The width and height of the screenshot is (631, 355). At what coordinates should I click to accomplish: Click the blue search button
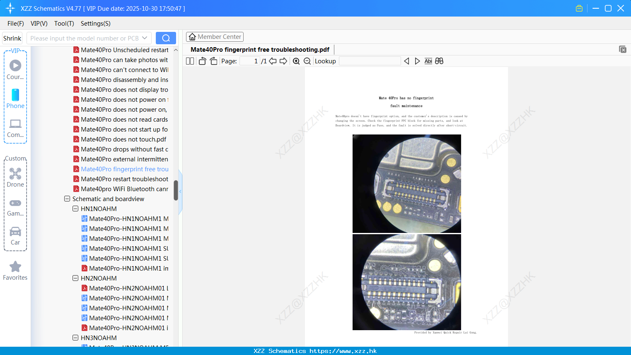[x=166, y=38]
